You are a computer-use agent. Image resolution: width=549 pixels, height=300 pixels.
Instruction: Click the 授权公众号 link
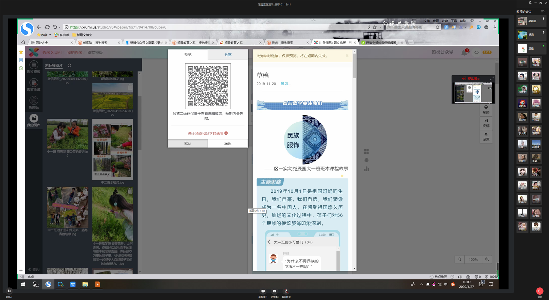tap(442, 52)
